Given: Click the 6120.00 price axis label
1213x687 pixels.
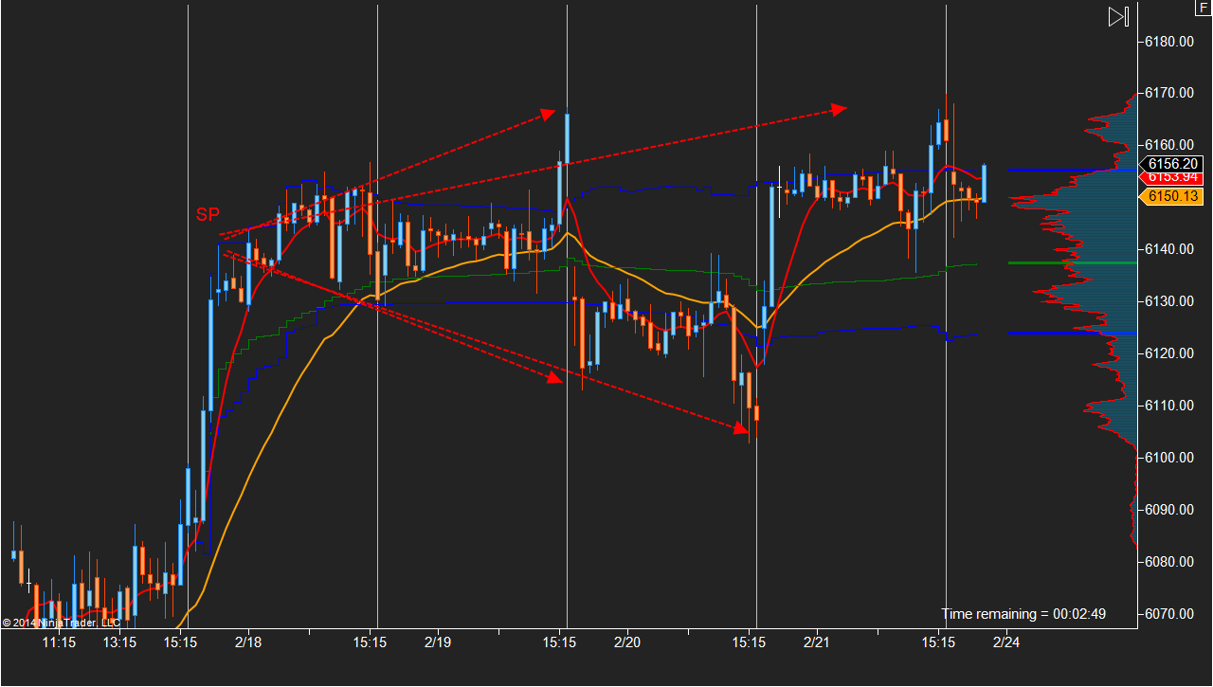Looking at the screenshot, I should coord(1168,354).
